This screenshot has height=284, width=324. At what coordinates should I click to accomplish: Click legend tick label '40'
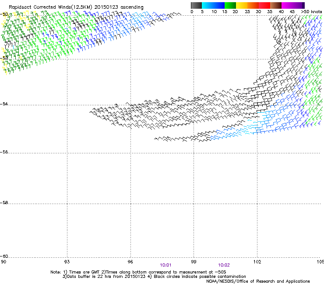(281, 12)
